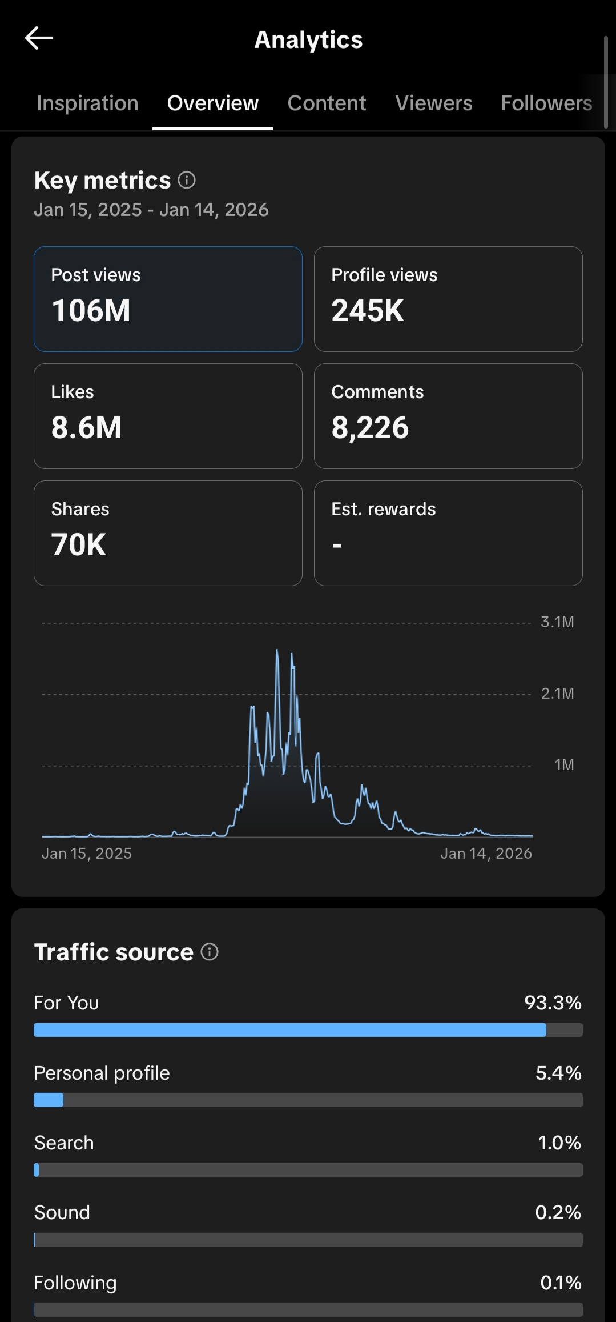Select the Post views metric card
616x1322 pixels.
point(168,299)
